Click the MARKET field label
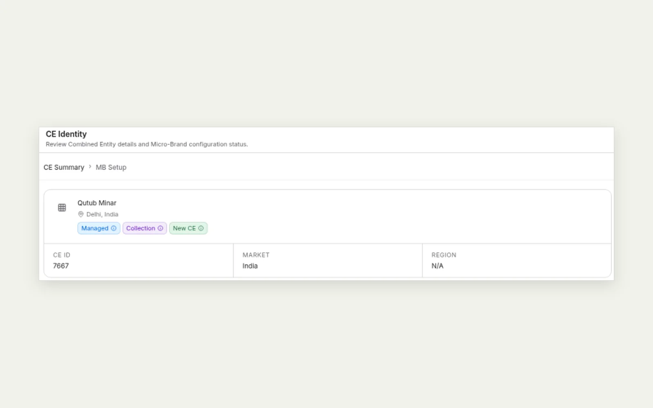 pos(256,255)
